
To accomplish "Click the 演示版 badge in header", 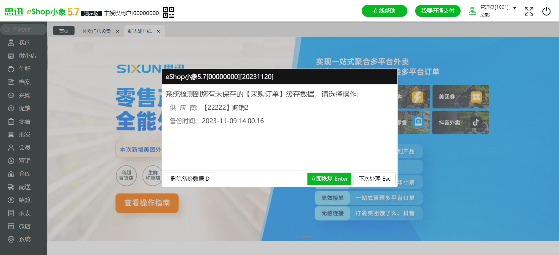I will [x=91, y=13].
